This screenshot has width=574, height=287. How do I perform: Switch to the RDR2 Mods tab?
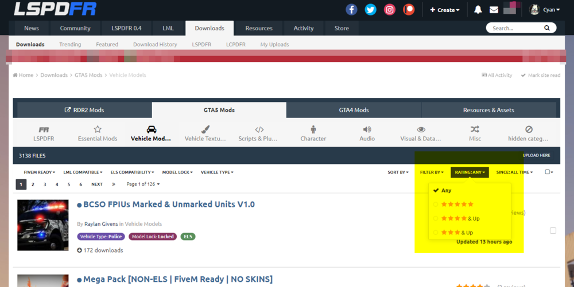pyautogui.click(x=84, y=110)
